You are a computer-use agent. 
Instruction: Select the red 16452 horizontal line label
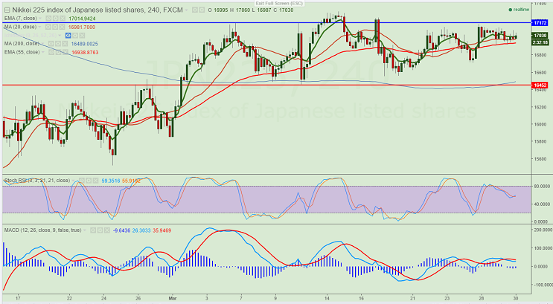pyautogui.click(x=540, y=85)
